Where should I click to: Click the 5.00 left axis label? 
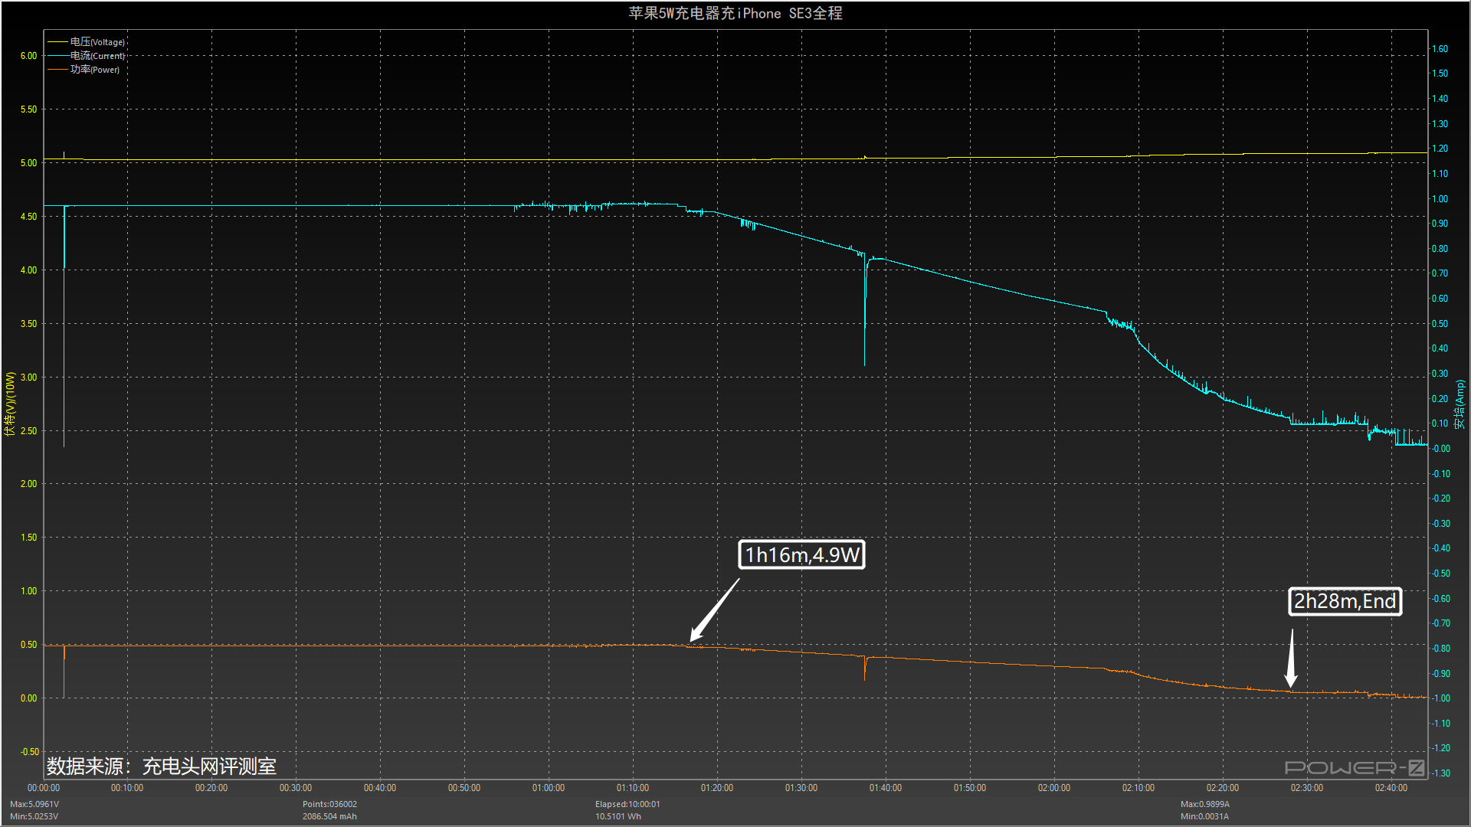point(28,163)
